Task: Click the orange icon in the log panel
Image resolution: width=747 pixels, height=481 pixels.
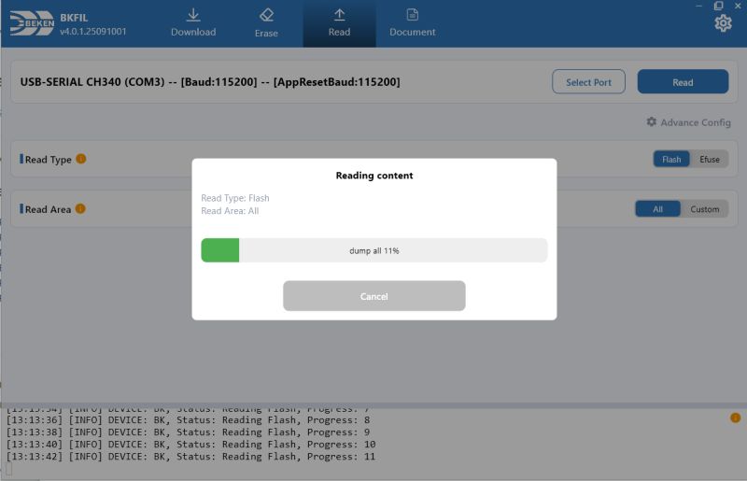Action: 735,418
